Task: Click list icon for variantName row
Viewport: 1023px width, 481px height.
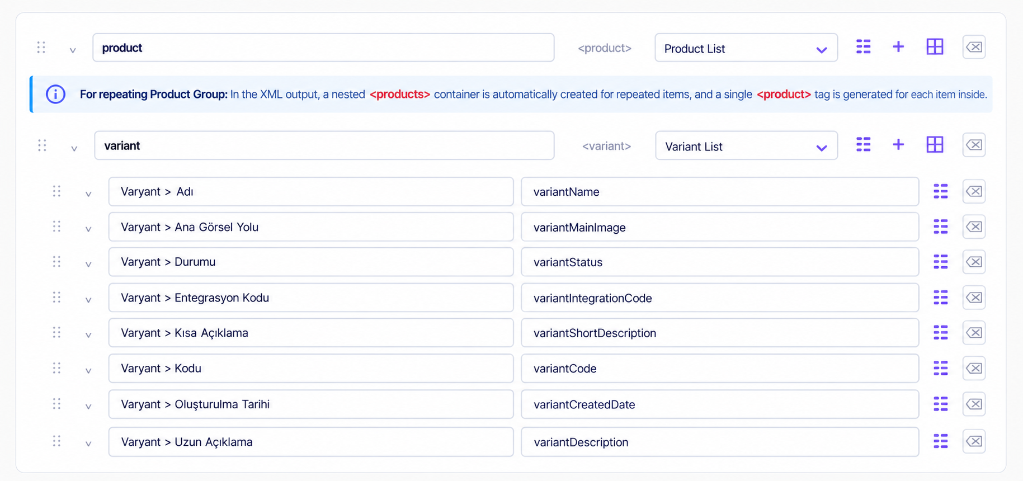Action: [x=941, y=191]
